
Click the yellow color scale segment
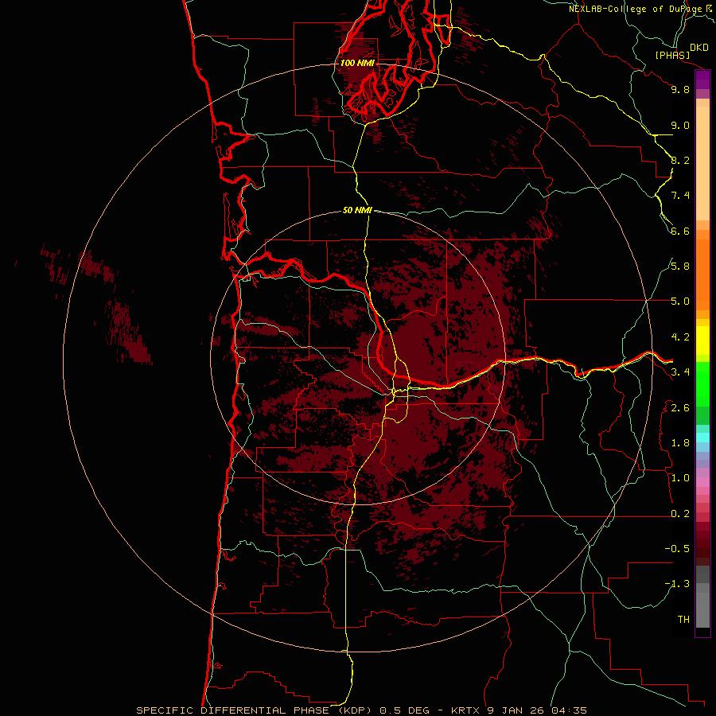702,340
